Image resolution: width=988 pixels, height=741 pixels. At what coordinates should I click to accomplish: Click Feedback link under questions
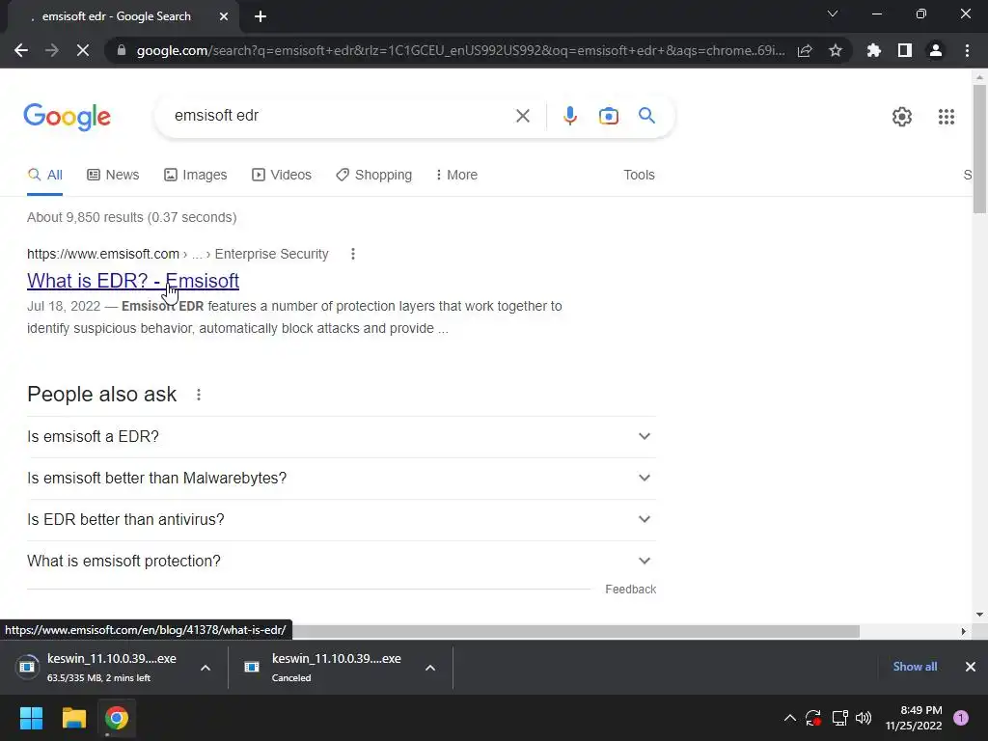click(x=630, y=590)
